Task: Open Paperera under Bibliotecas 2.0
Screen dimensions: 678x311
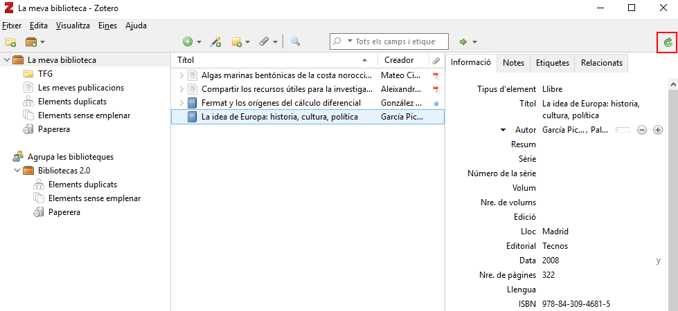Action: tap(64, 211)
